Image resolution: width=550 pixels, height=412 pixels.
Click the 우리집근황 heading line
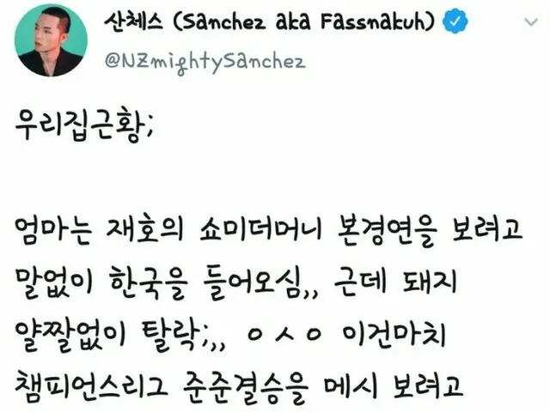click(84, 126)
